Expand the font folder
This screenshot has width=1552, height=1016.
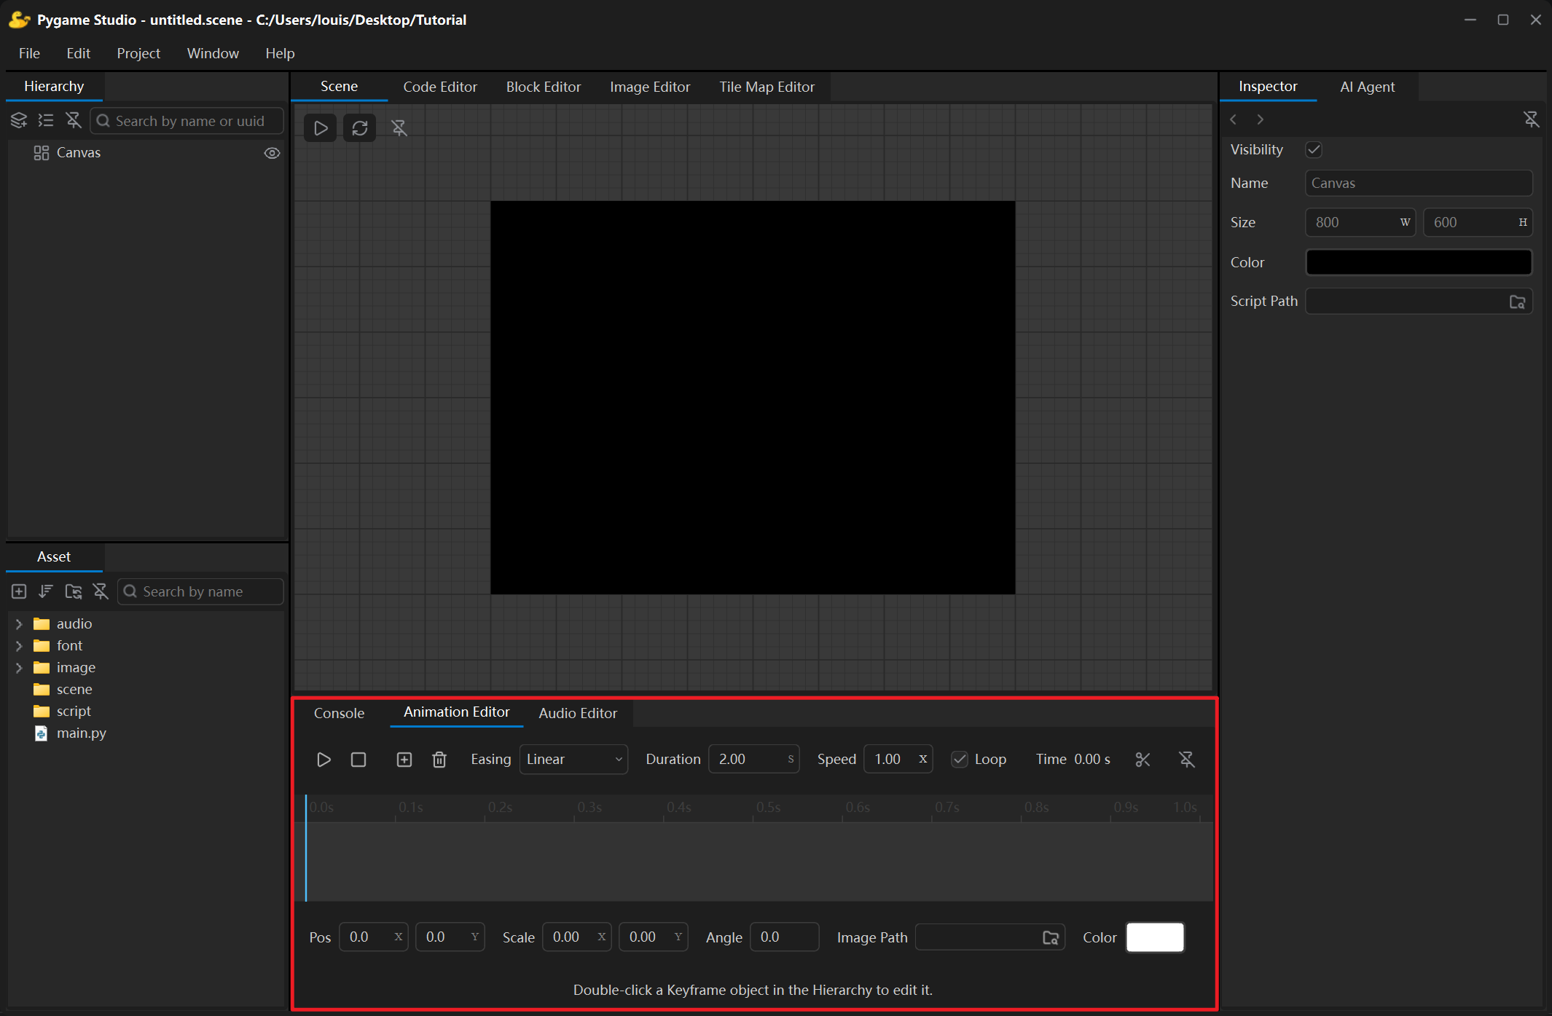(19, 646)
